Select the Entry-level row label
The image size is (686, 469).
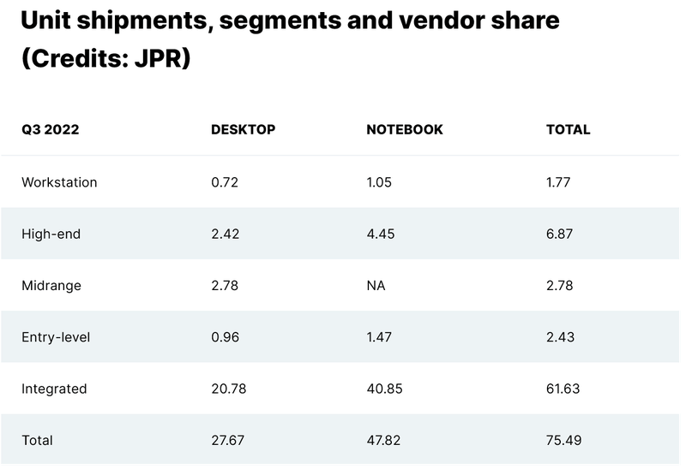(x=56, y=337)
